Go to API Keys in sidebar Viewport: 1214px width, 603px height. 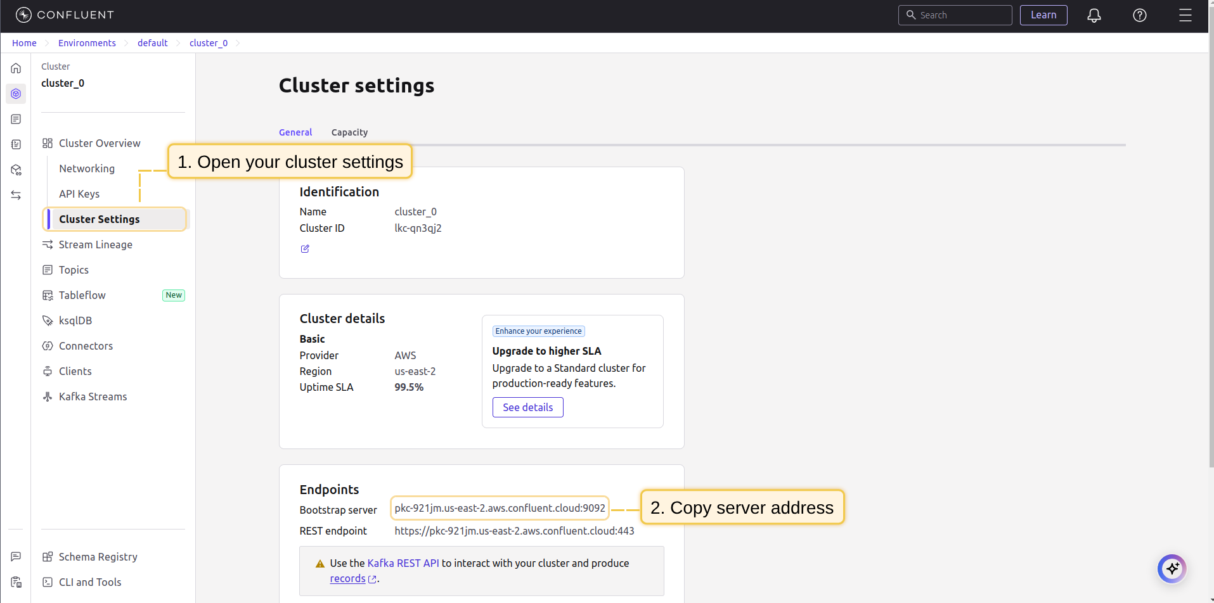(x=79, y=194)
